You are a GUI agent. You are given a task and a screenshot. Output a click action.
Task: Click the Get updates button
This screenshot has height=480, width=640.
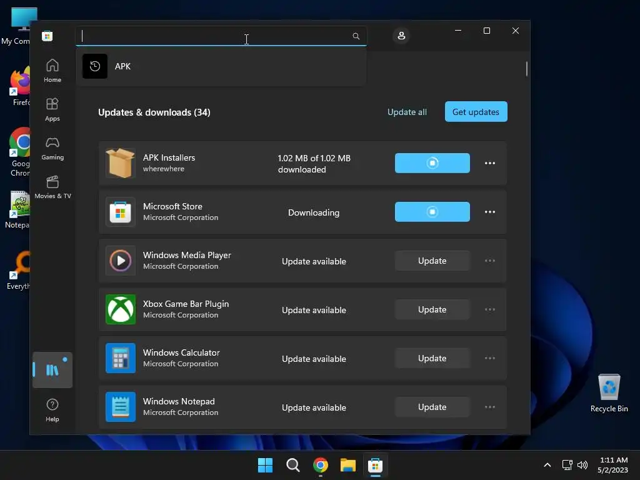(476, 111)
